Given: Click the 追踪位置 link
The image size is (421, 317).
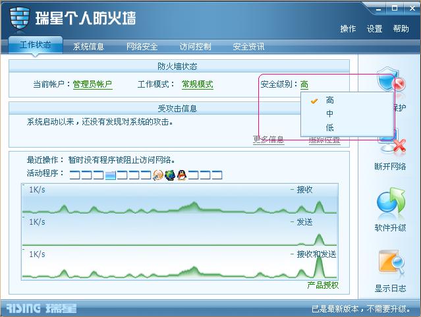Looking at the screenshot, I should pyautogui.click(x=325, y=140).
